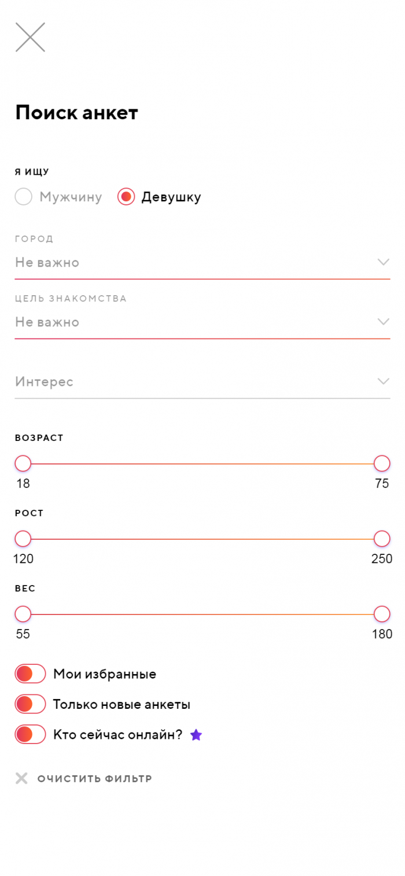Click the Рост maximum handle at 250

[x=382, y=539]
